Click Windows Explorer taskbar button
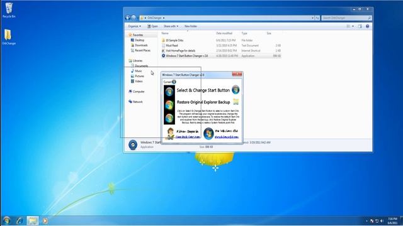 pyautogui.click(x=32, y=220)
